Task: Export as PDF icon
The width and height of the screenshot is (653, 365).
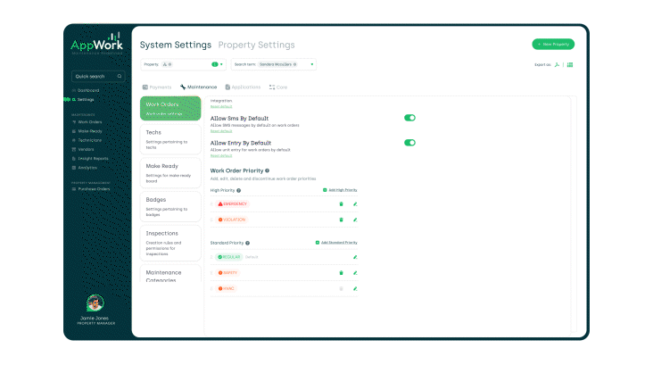Action: click(x=558, y=65)
